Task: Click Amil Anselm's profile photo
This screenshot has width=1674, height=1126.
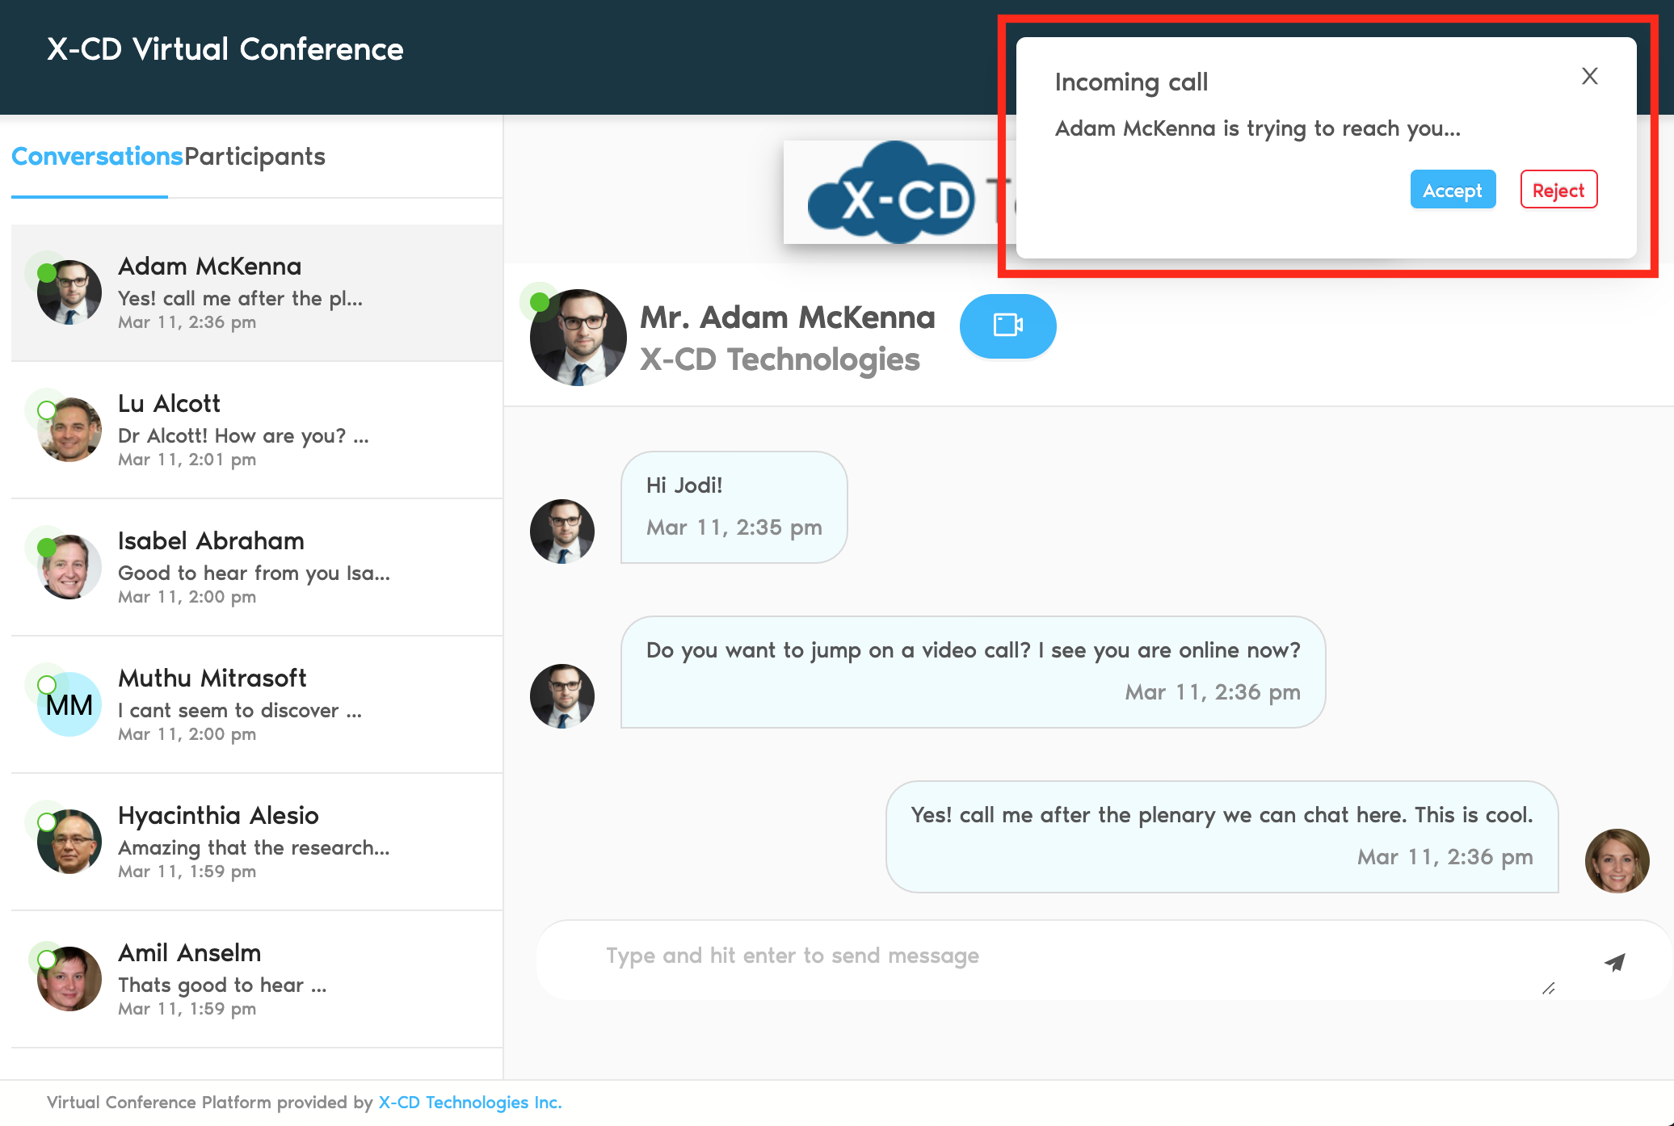Action: (69, 979)
